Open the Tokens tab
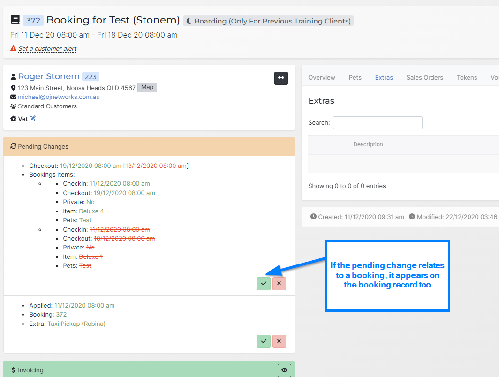The width and height of the screenshot is (499, 377). (467, 78)
